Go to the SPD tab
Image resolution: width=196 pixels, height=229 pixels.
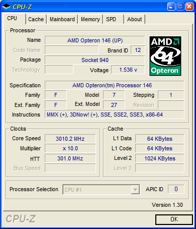pos(114,19)
